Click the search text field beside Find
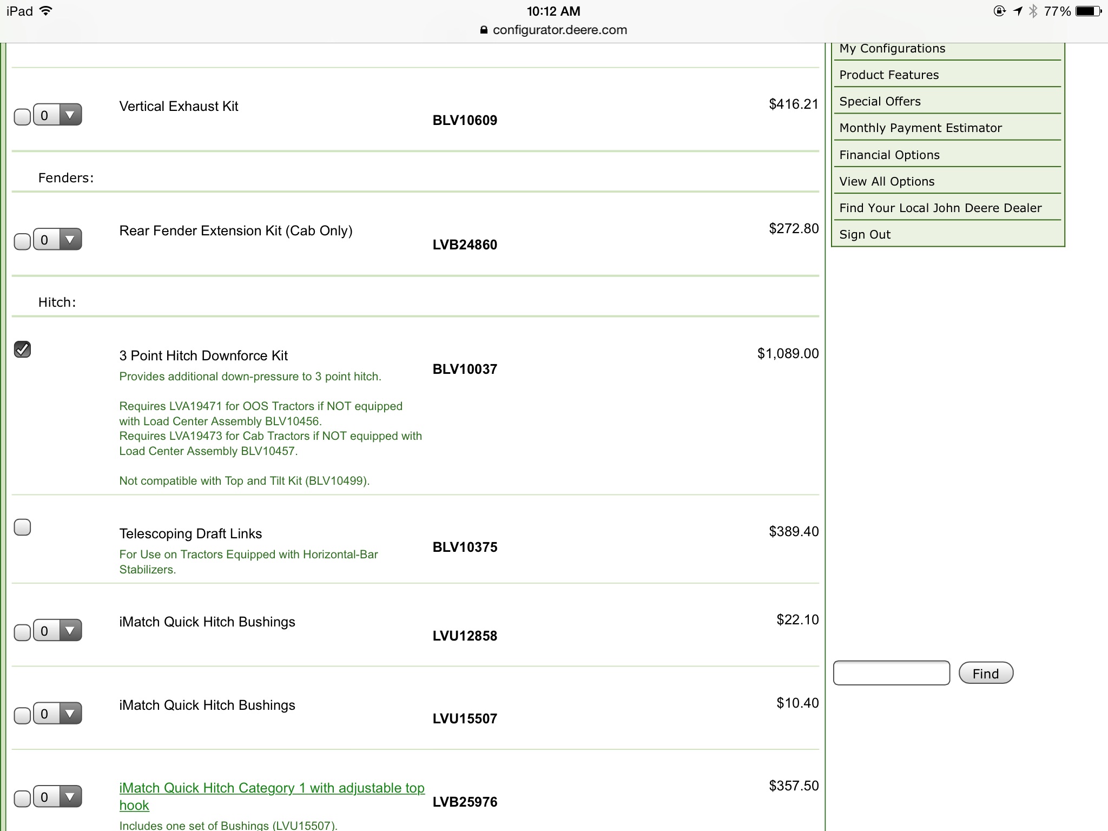Screen dimensions: 1108x831 pos(891,673)
